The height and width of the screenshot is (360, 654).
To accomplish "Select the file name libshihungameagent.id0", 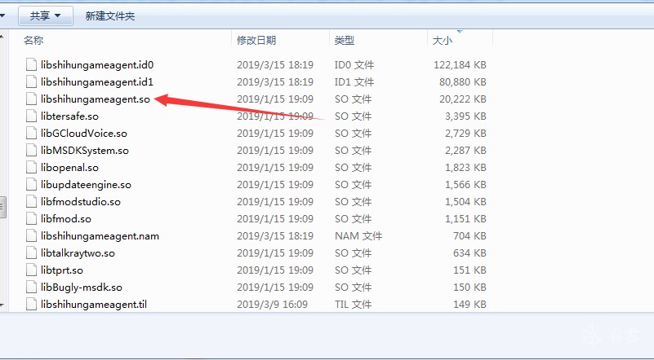I will [x=97, y=65].
